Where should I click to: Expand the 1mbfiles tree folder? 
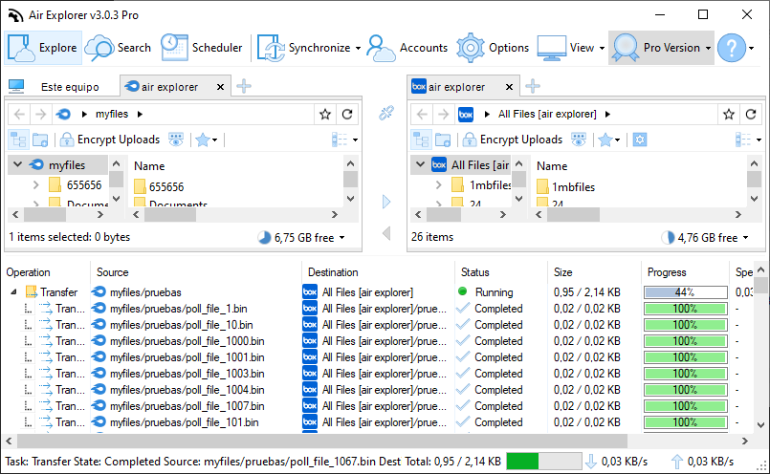click(438, 185)
